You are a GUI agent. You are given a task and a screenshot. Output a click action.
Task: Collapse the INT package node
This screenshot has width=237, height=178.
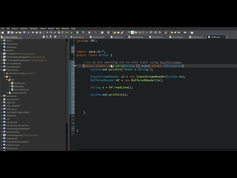tap(7, 80)
